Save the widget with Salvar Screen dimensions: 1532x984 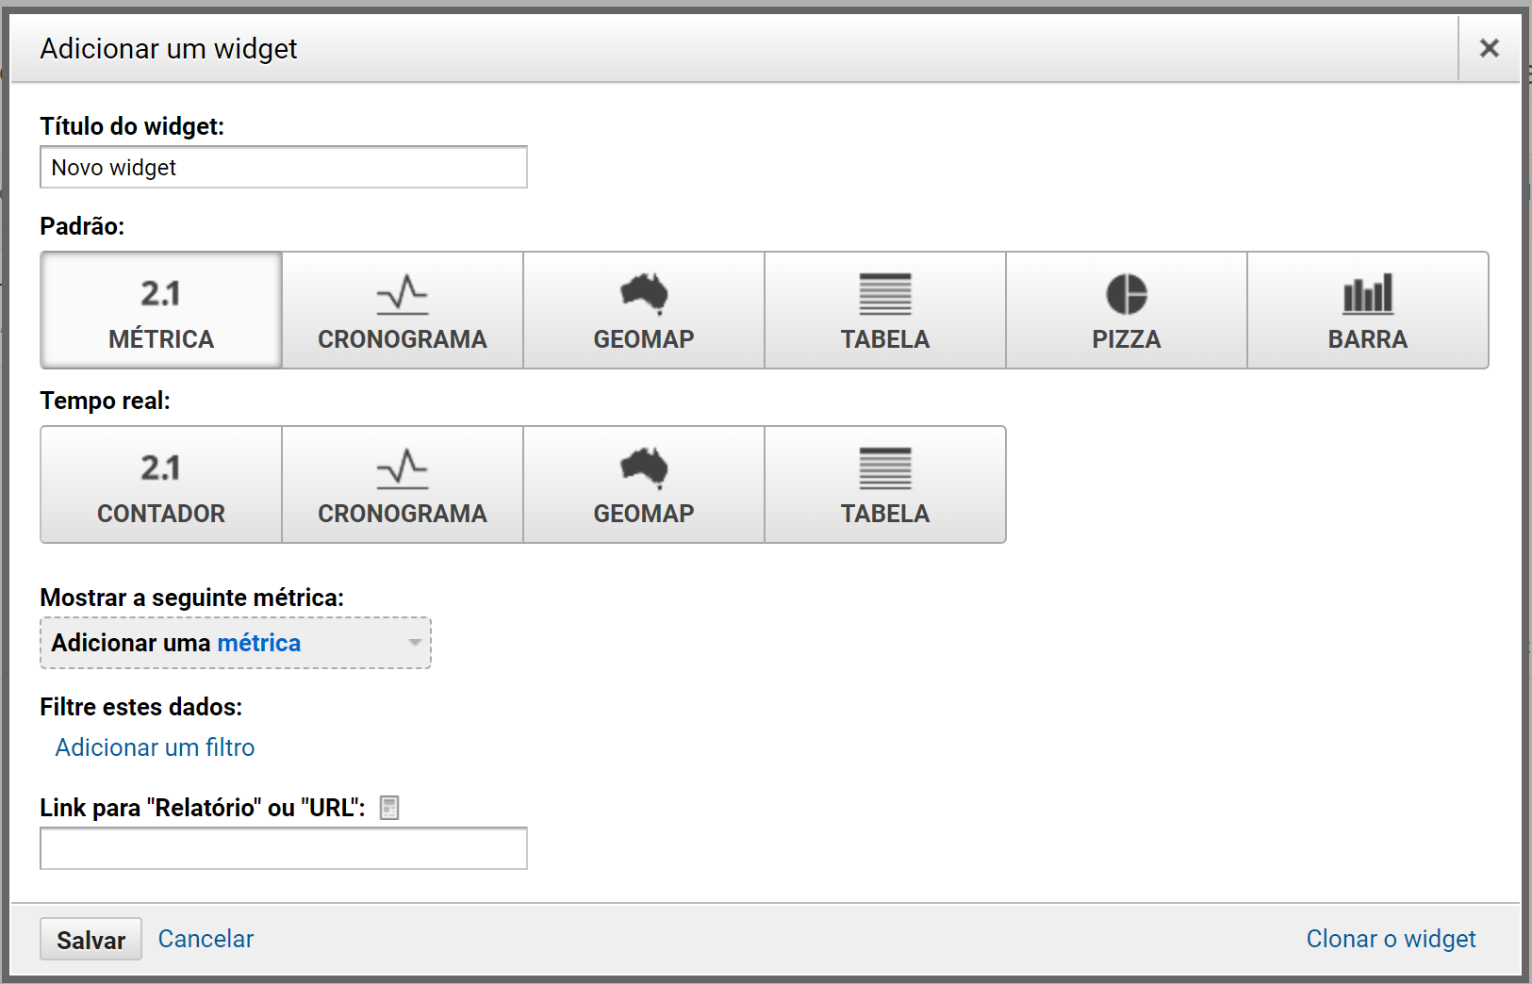tap(90, 939)
